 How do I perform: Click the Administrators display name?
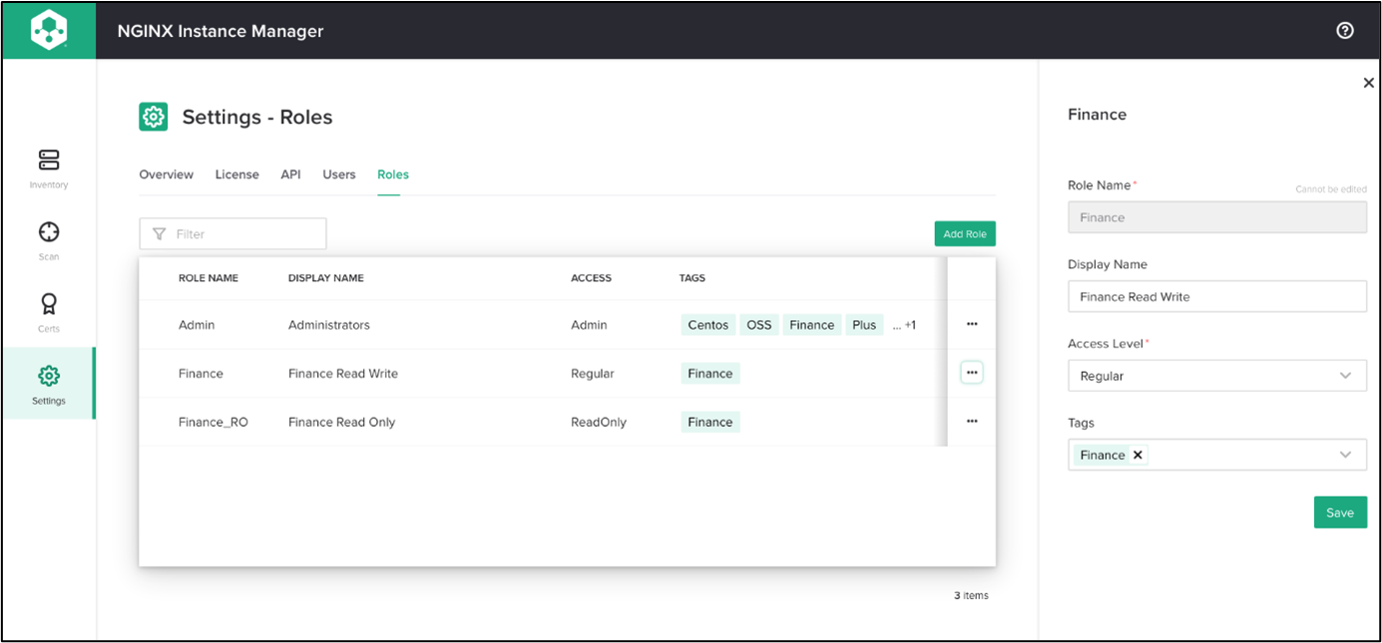coord(329,325)
